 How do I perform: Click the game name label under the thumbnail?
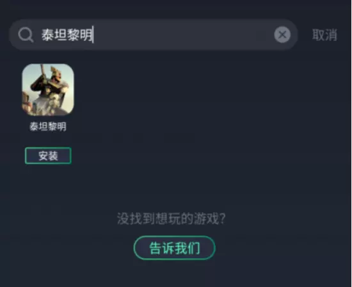48,127
